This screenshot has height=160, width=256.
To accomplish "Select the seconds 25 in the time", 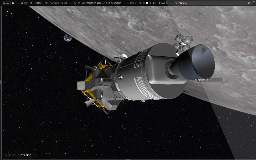I will click(62, 3).
